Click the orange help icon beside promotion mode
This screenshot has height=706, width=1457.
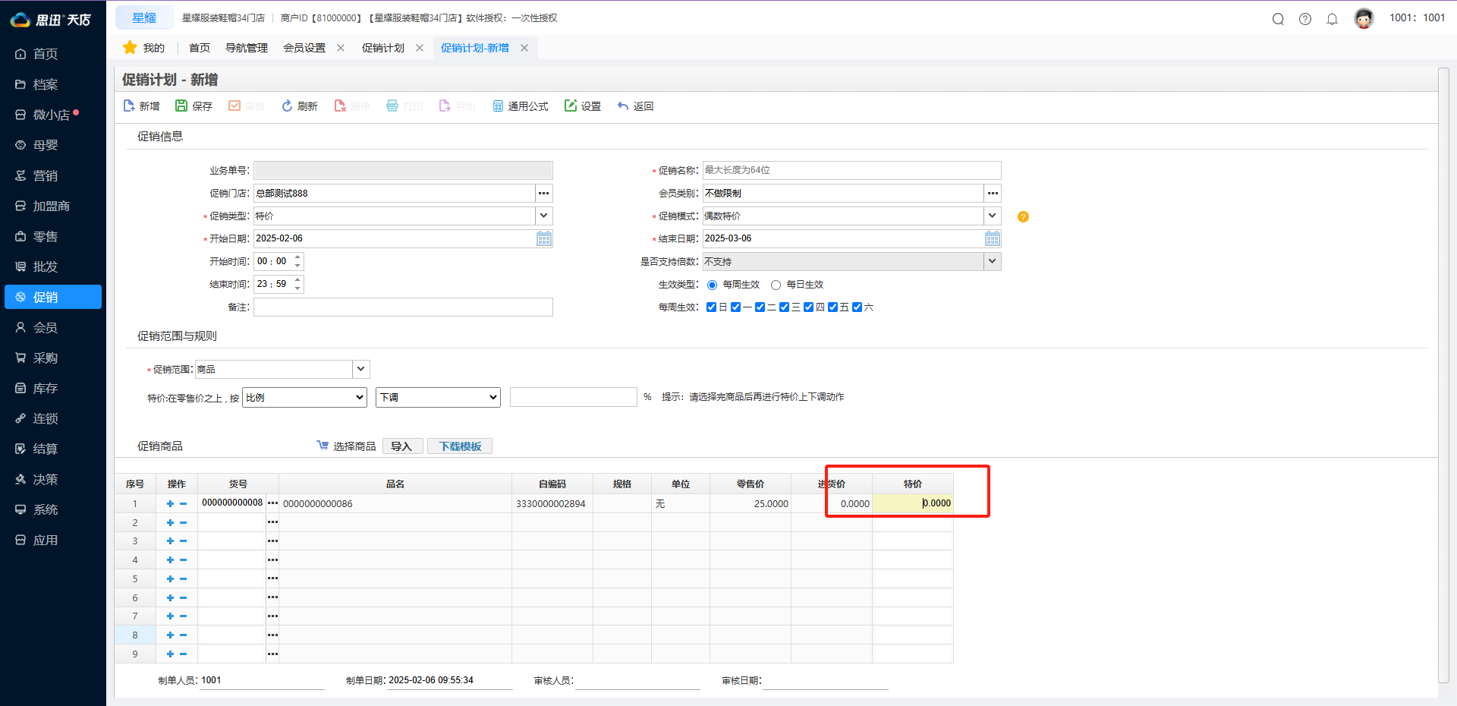pyautogui.click(x=1023, y=217)
